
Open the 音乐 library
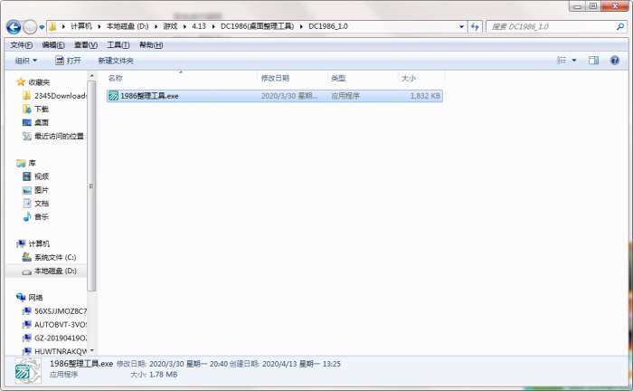point(35,217)
